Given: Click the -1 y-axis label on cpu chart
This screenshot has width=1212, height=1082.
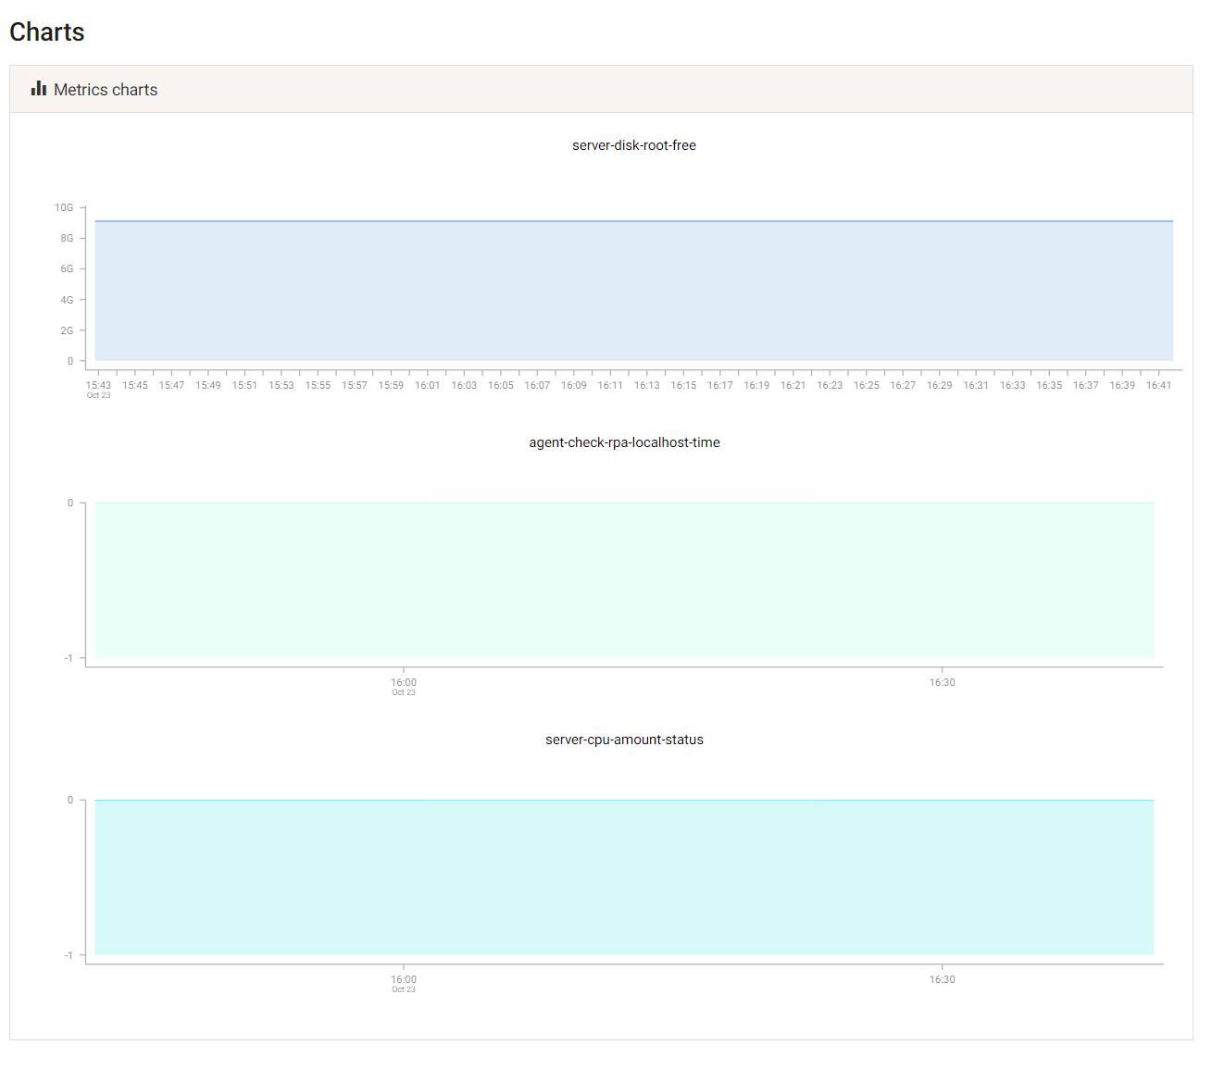Looking at the screenshot, I should (69, 955).
